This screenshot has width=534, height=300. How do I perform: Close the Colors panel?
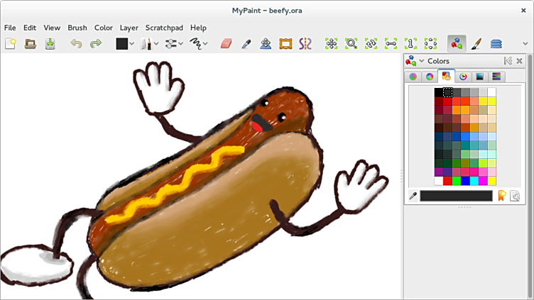[519, 61]
